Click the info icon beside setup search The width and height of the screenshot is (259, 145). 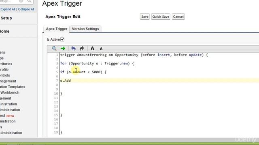click(x=21, y=1)
